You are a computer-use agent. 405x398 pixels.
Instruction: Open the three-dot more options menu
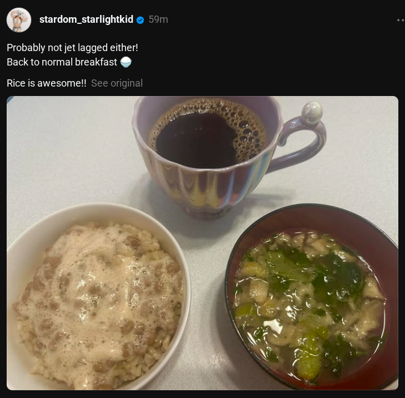click(401, 20)
